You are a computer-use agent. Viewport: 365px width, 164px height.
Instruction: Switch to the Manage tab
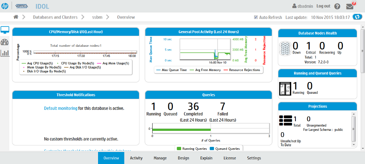tap(160, 158)
